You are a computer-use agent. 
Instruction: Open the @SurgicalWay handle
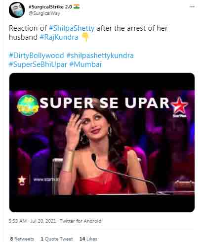[x=44, y=13]
